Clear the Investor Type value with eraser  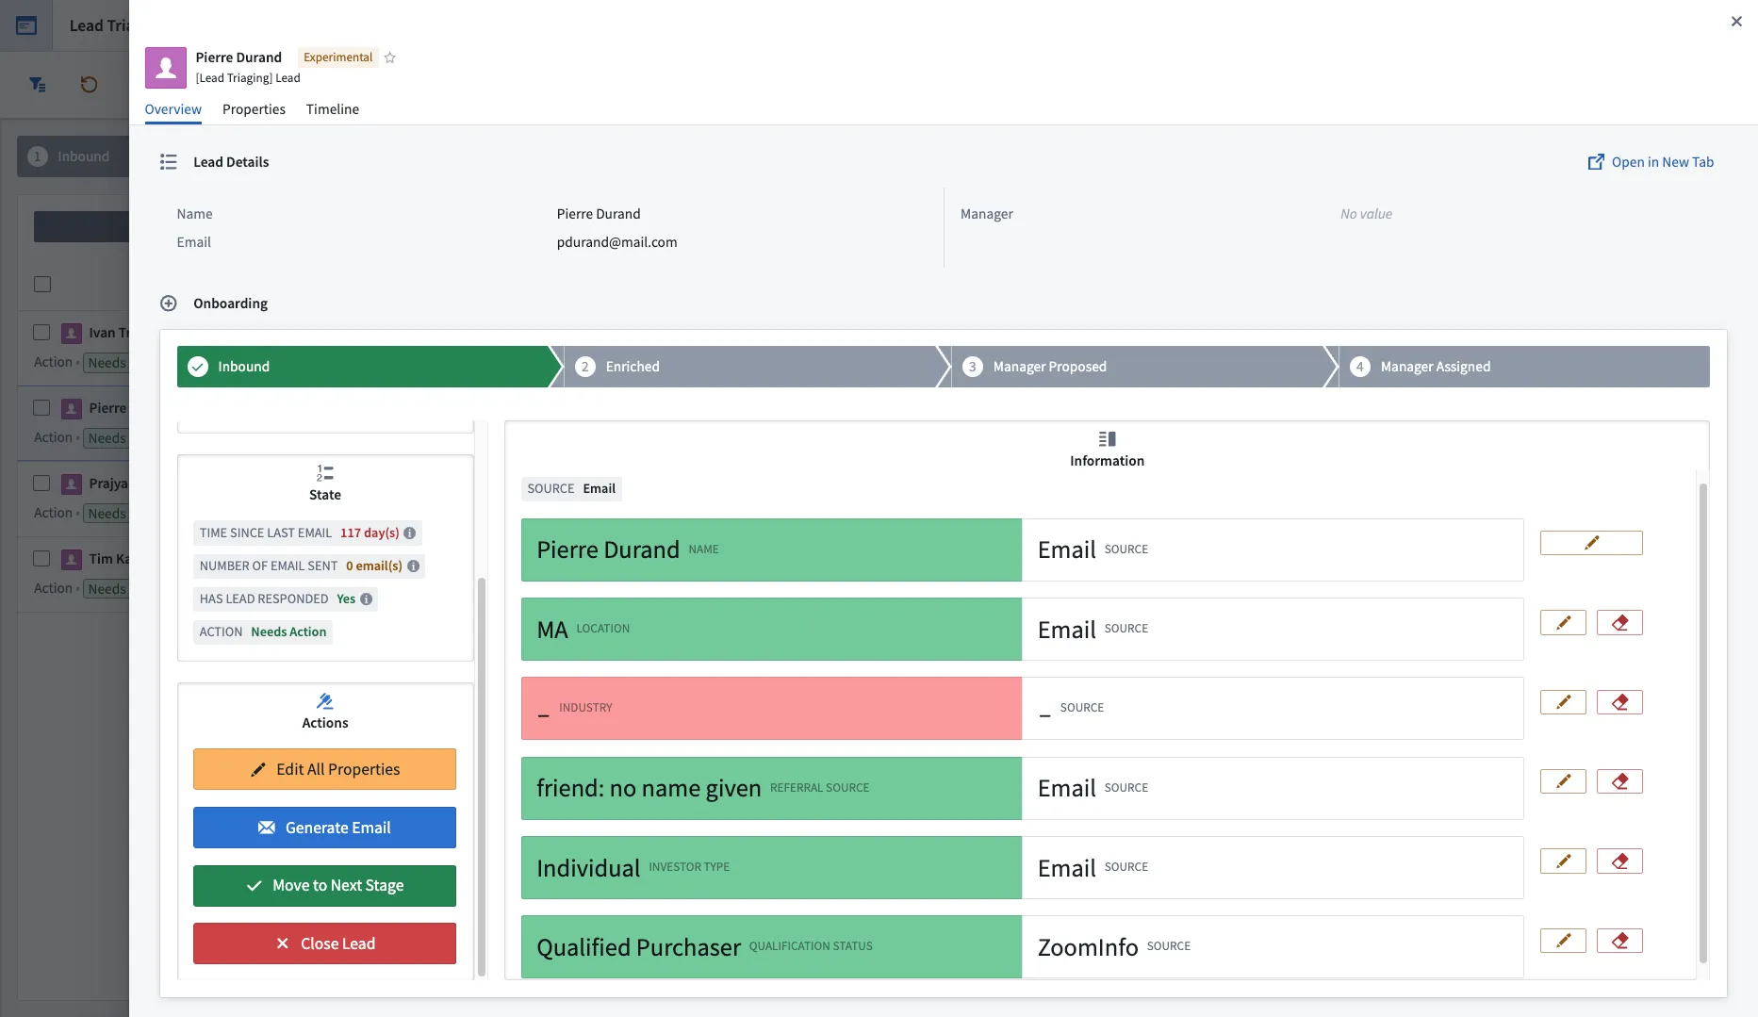click(x=1619, y=861)
